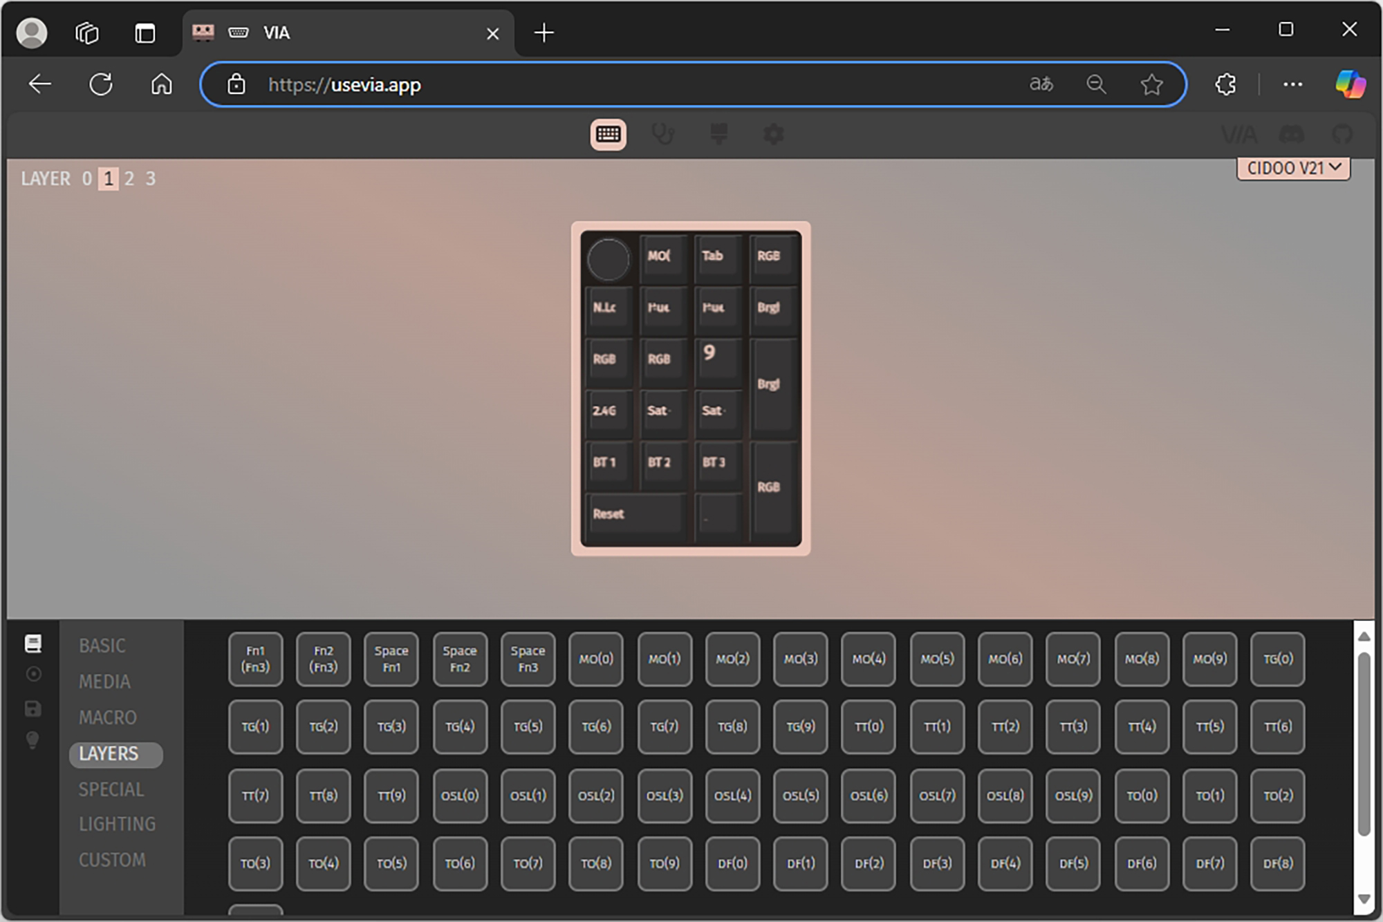This screenshot has height=922, width=1383.
Task: Click scrollbar down arrow in keycode panel
Action: [x=1364, y=899]
